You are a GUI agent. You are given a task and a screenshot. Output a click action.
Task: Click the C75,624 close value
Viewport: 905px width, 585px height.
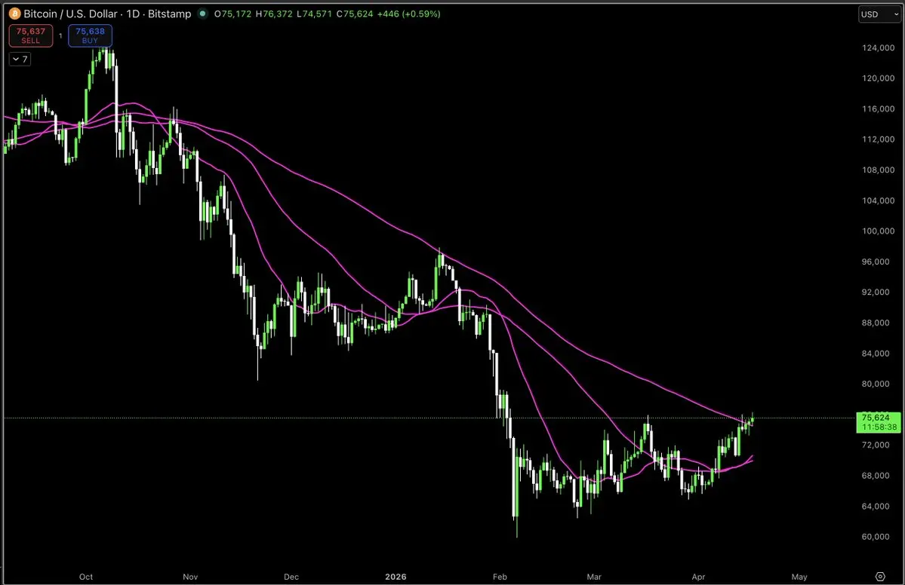point(355,14)
